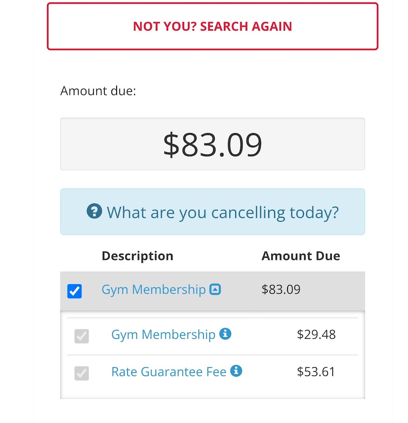
Task: Click the dollar sign in the large total
Action: pyautogui.click(x=170, y=145)
